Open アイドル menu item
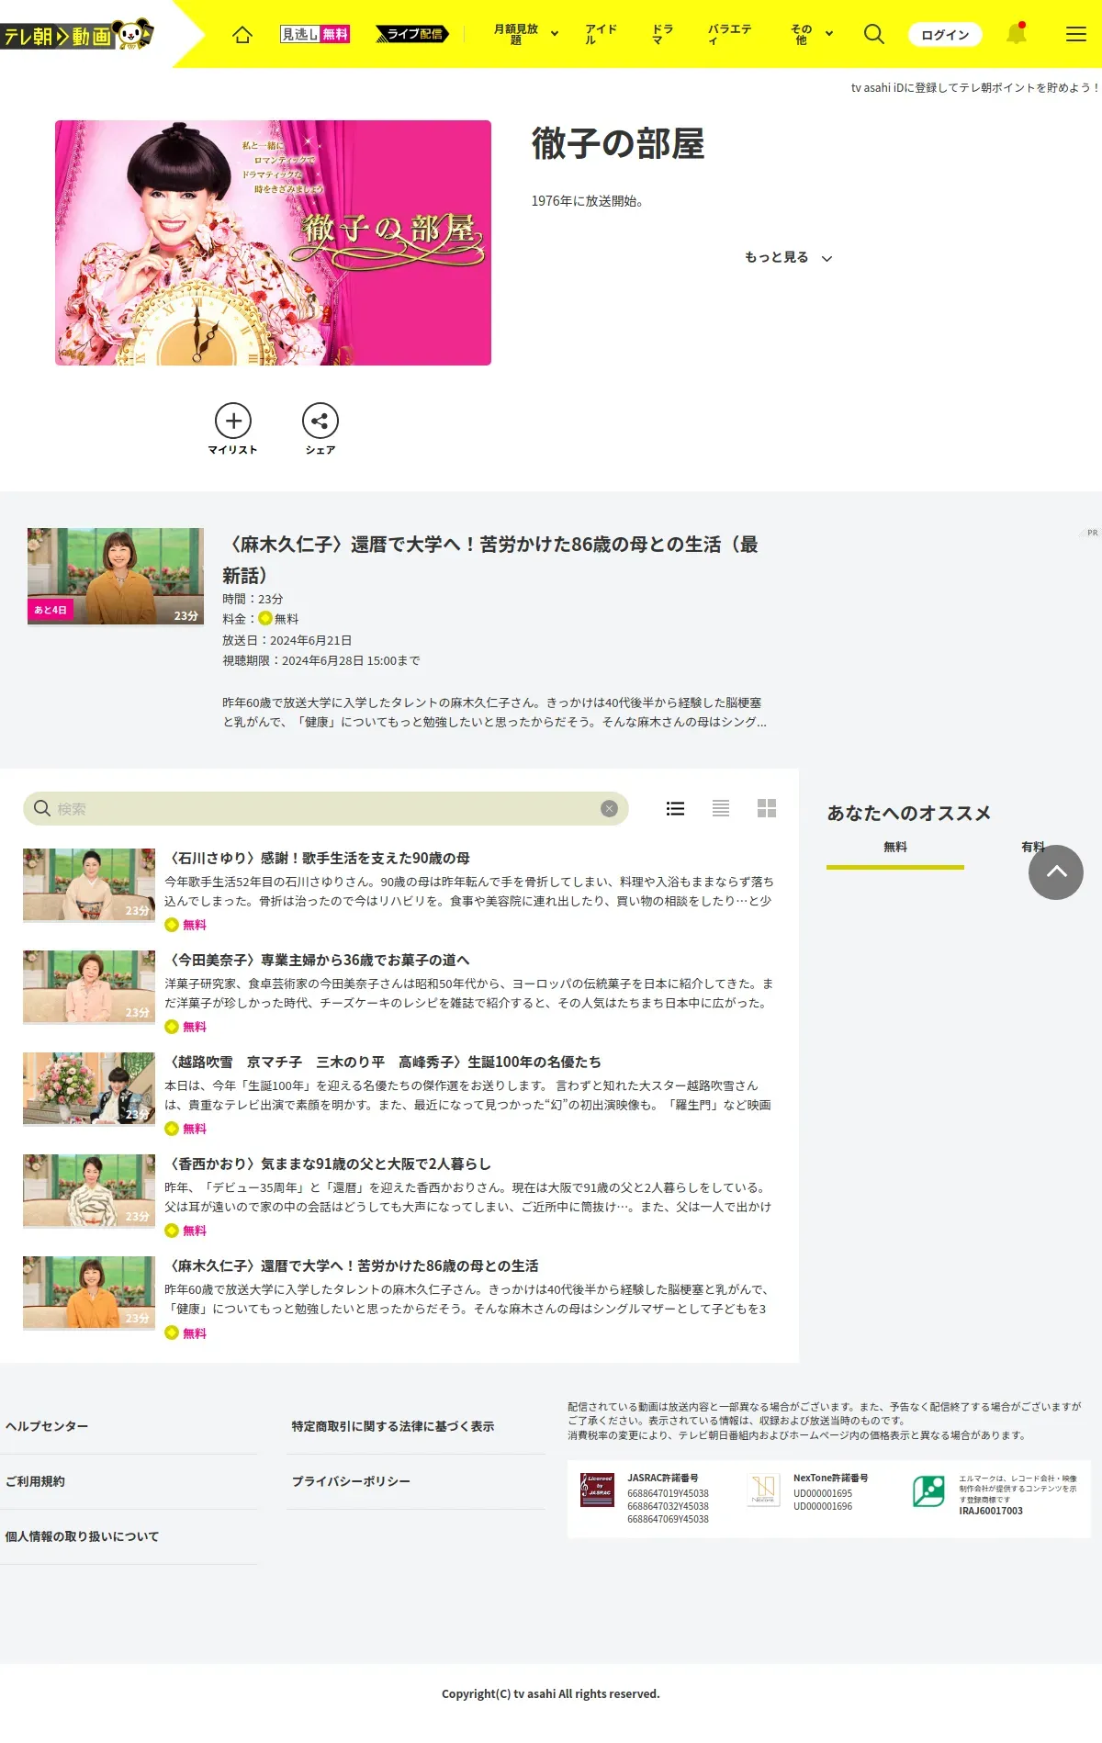The image size is (1102, 1743). point(602,34)
